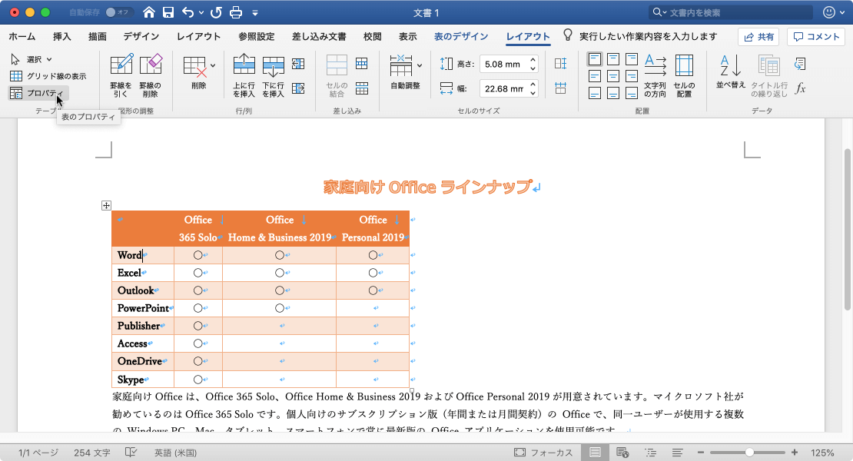Open the Design (デザイン) tab
The image size is (853, 461).
tap(141, 36)
